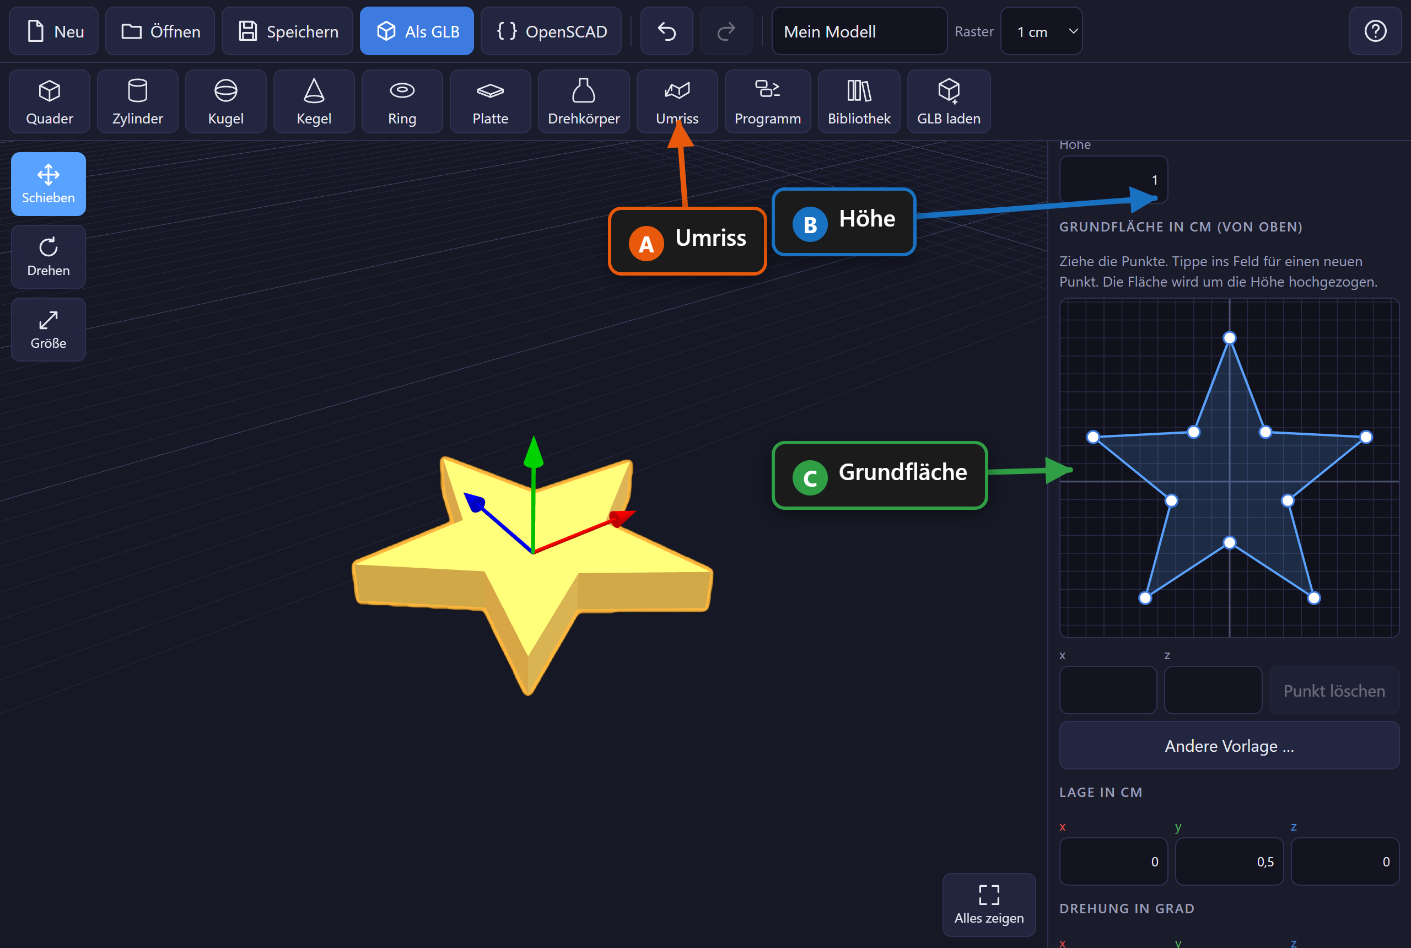Click the Lage y field showing 0,5
1411x948 pixels.
[x=1229, y=861]
